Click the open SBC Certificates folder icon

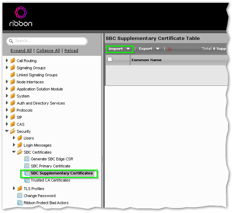pyautogui.click(x=20, y=152)
